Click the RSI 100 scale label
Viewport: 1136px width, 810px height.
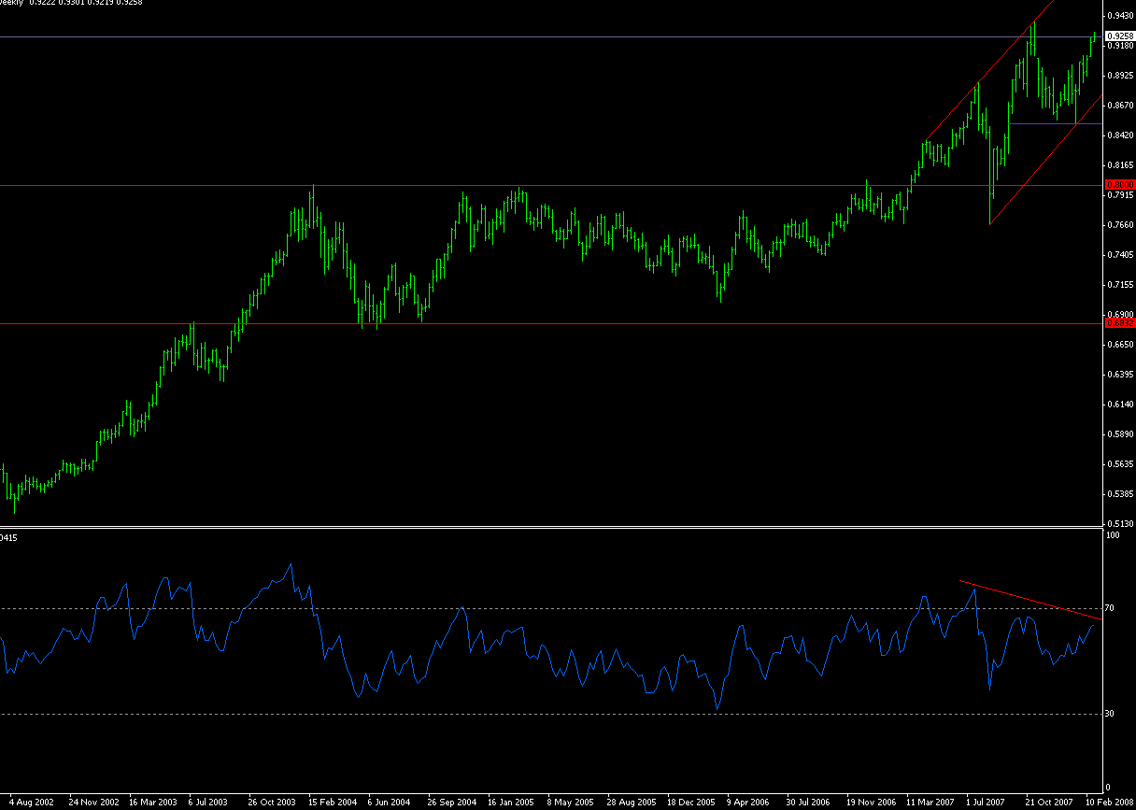[1114, 536]
